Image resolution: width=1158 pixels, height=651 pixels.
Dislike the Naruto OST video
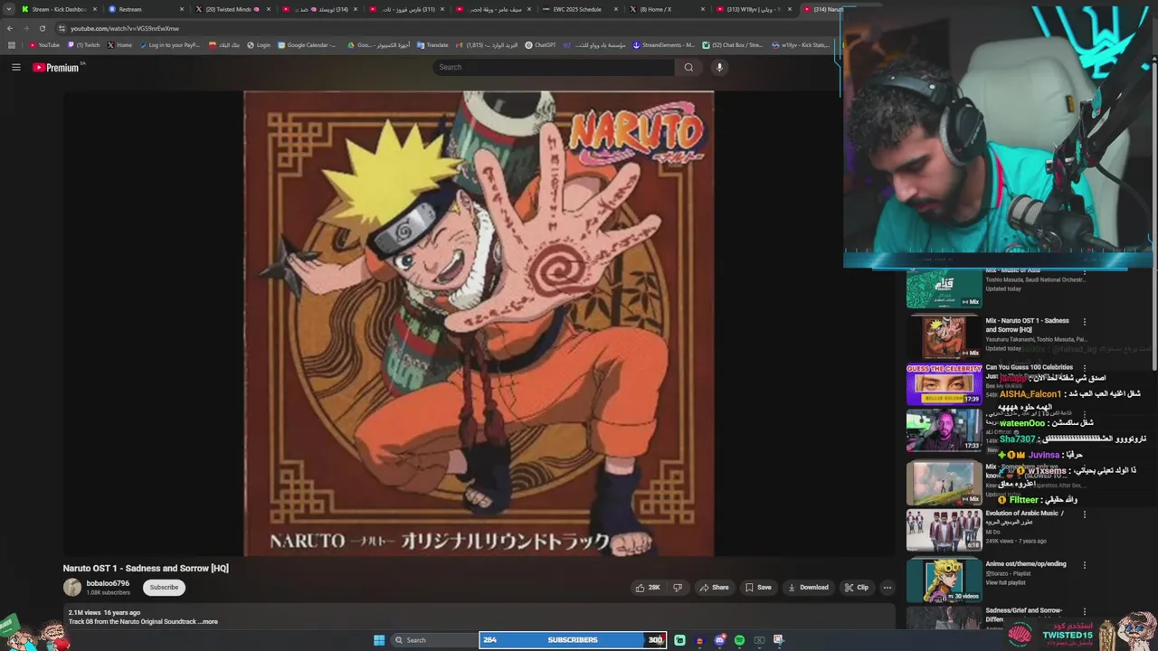(x=678, y=587)
